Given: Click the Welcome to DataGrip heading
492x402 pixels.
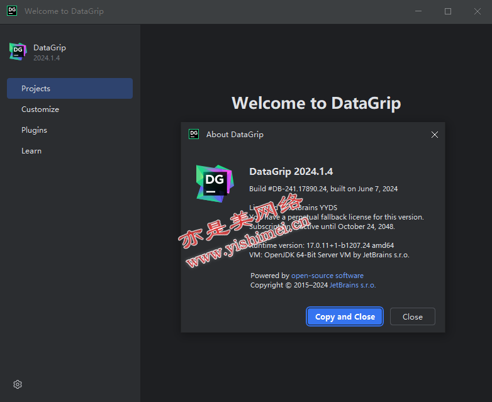Looking at the screenshot, I should [x=316, y=103].
